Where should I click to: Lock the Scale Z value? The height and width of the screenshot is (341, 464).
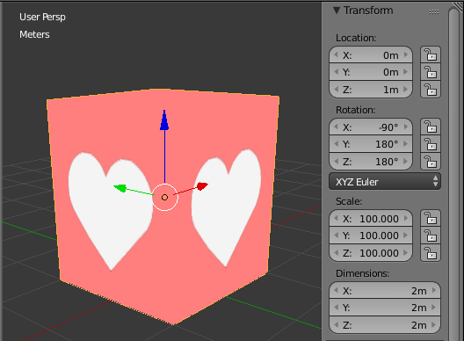coord(431,253)
